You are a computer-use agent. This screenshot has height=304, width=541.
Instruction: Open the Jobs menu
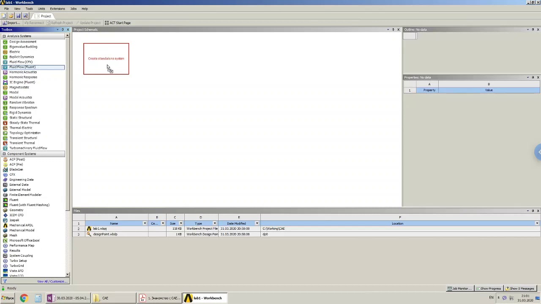click(x=74, y=9)
